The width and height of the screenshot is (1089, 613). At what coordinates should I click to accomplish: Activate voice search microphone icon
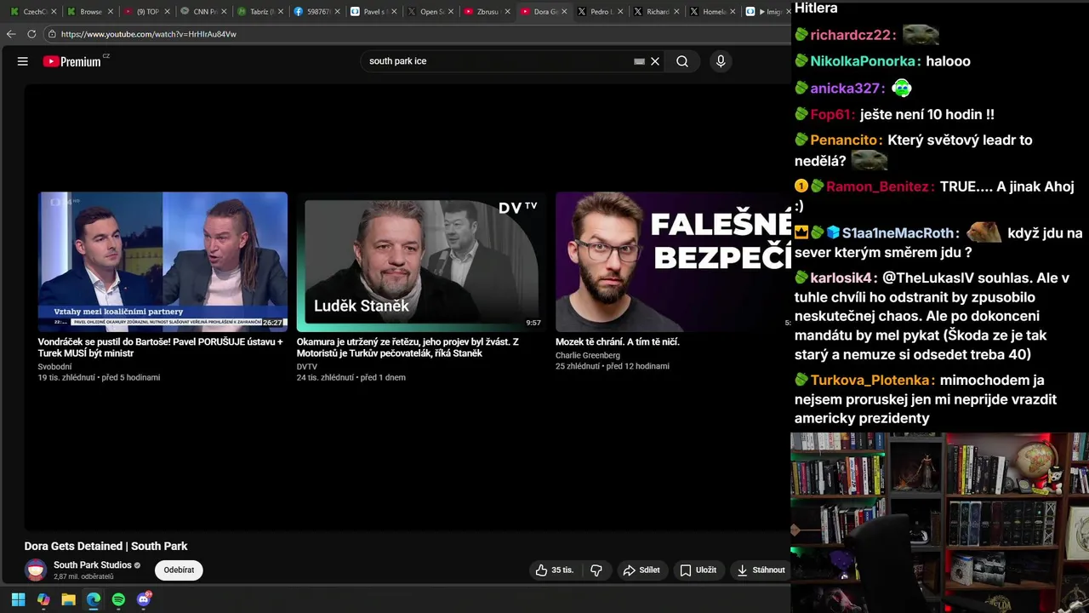pyautogui.click(x=721, y=61)
